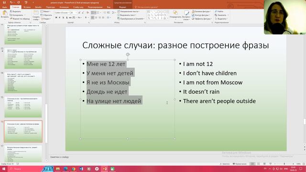Switch to the Animation (Анимация) tab
The width and height of the screenshot is (306, 172).
tap(64, 7)
